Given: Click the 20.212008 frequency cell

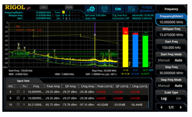Looking at the screenshot, I should [36, 105].
